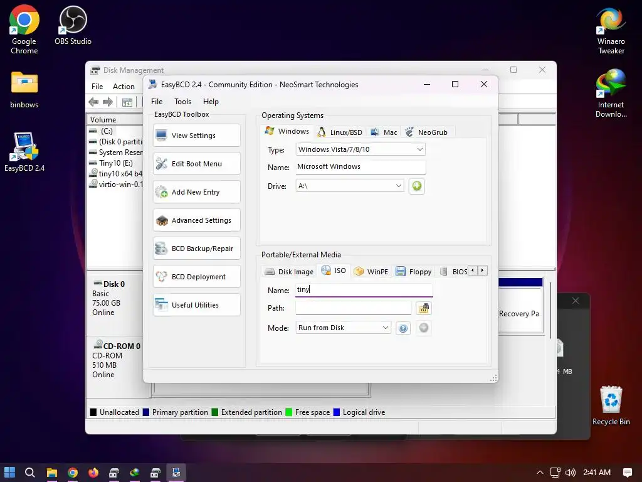This screenshot has height=482, width=642.
Task: Open Windows Start menu
Action: point(9,473)
